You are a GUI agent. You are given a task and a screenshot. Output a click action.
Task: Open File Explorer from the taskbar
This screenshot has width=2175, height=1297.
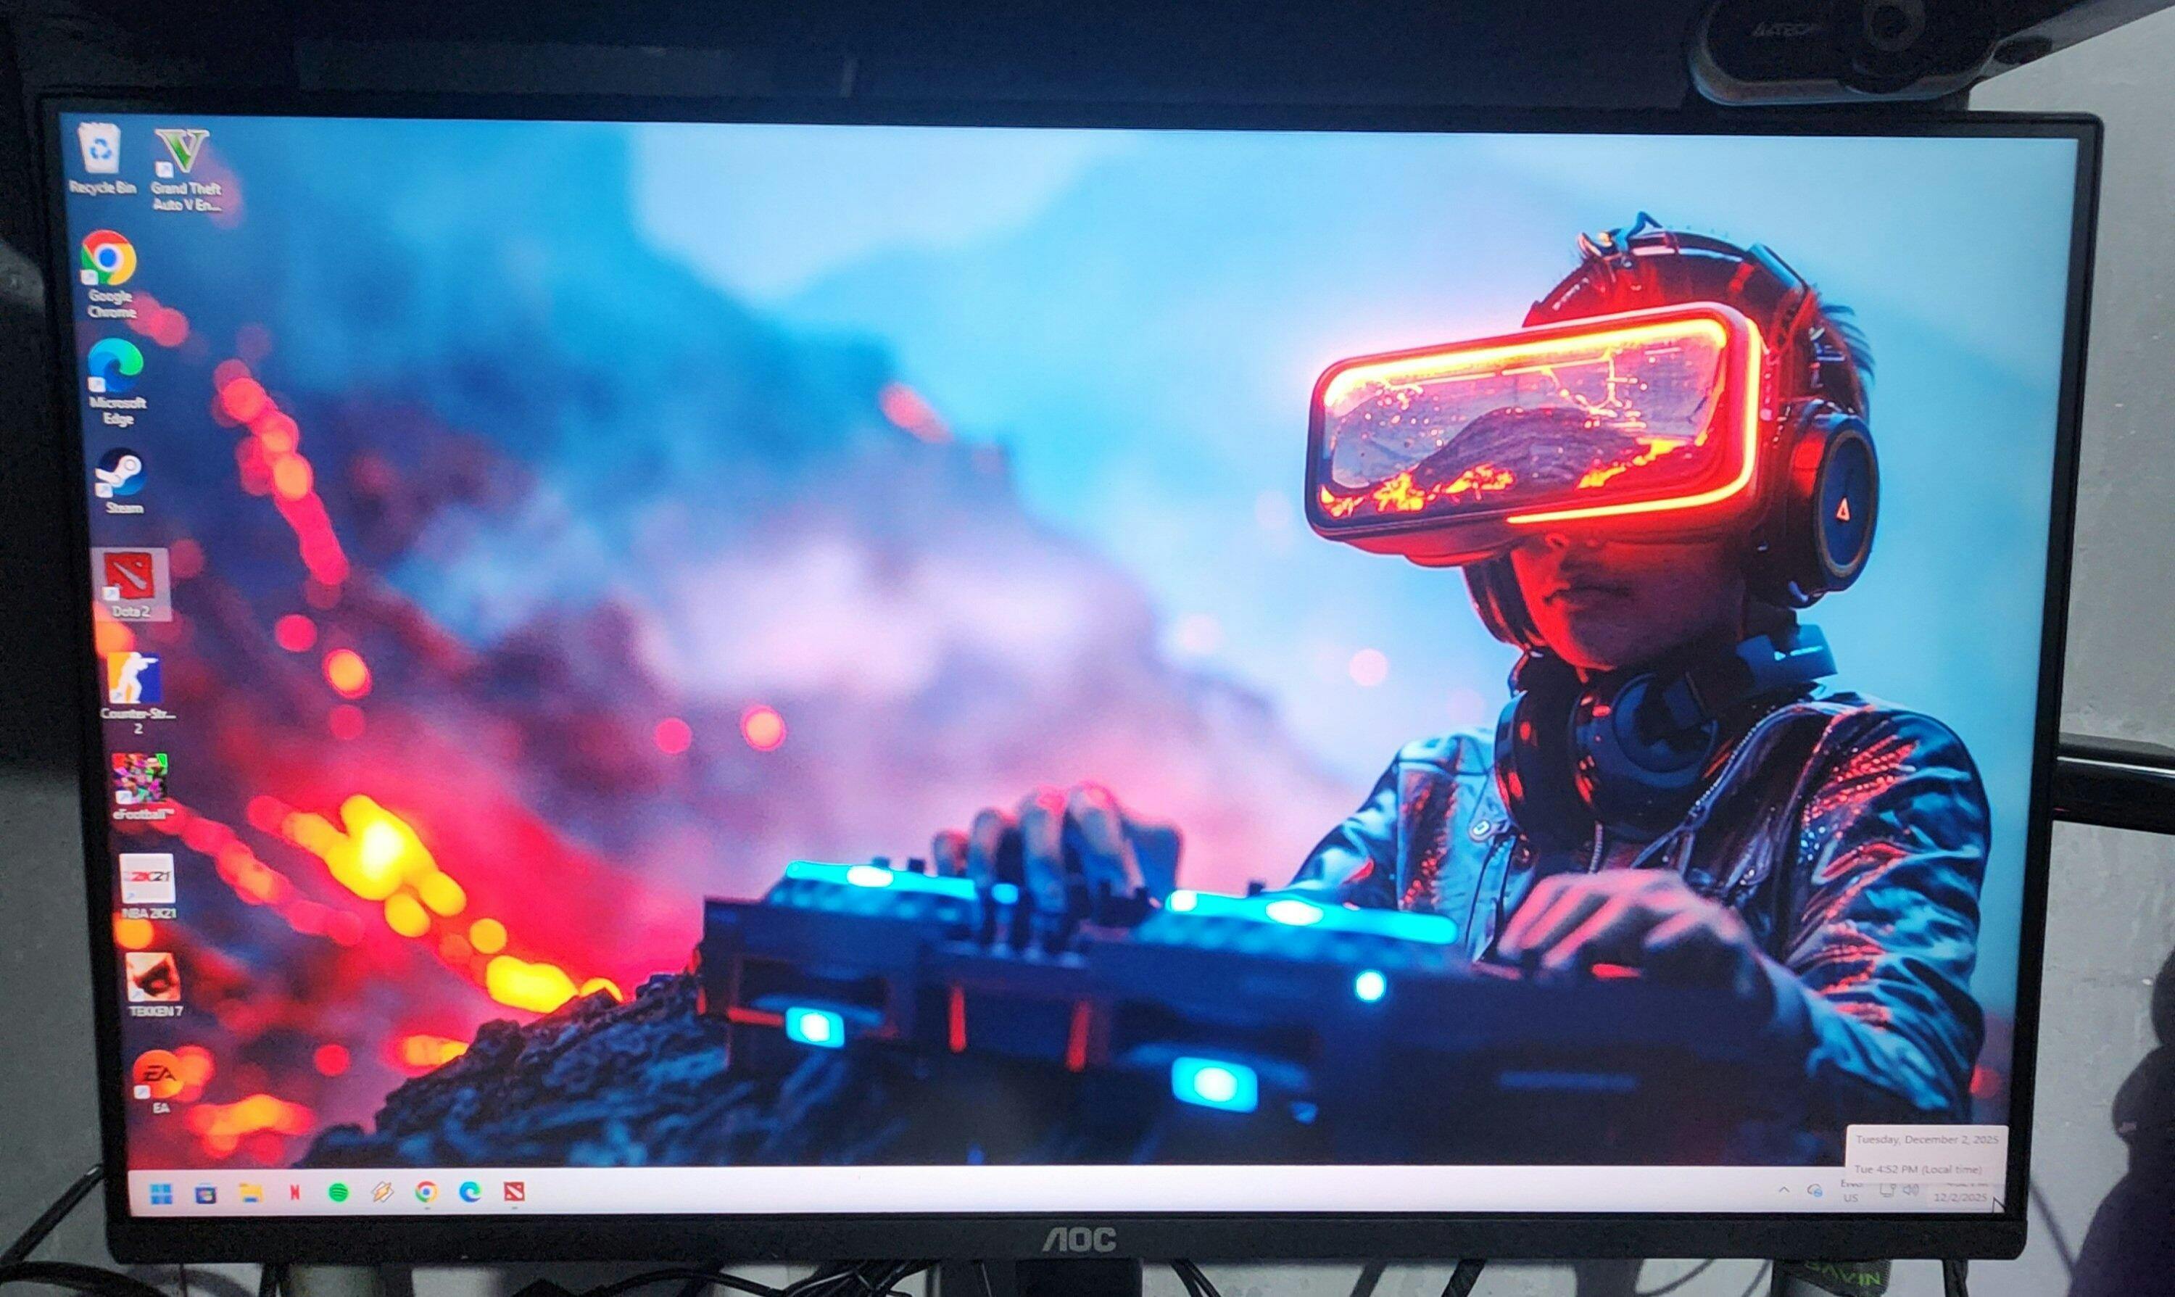(251, 1193)
